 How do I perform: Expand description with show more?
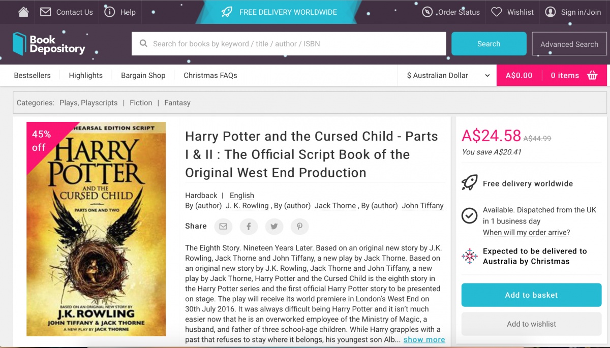pyautogui.click(x=424, y=339)
